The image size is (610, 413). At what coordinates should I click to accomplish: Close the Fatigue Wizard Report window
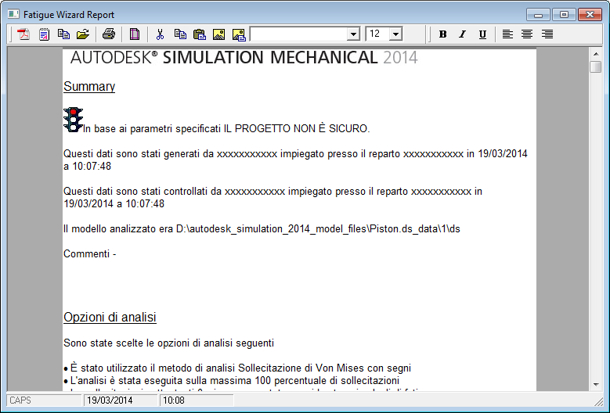click(x=590, y=15)
